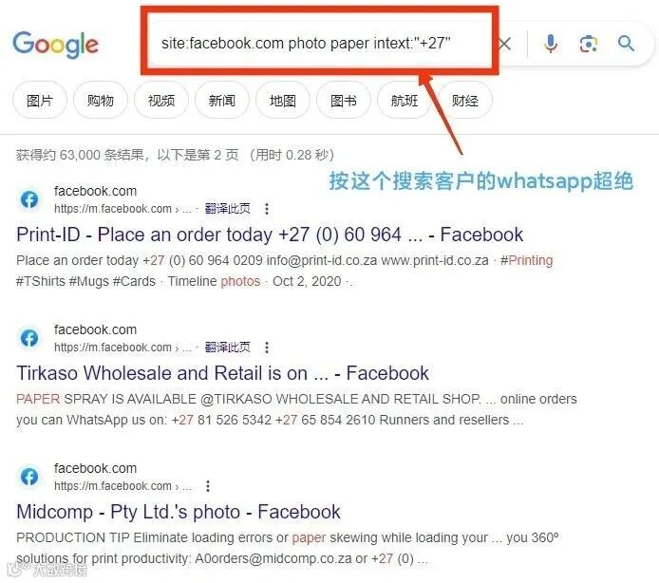Click Facebook favicon of Midcomp result
The height and width of the screenshot is (583, 659).
coord(29,477)
